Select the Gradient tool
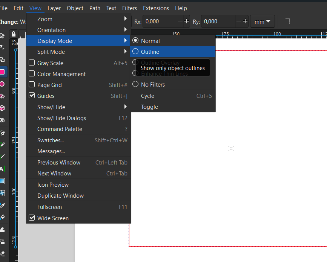 click(x=2, y=181)
